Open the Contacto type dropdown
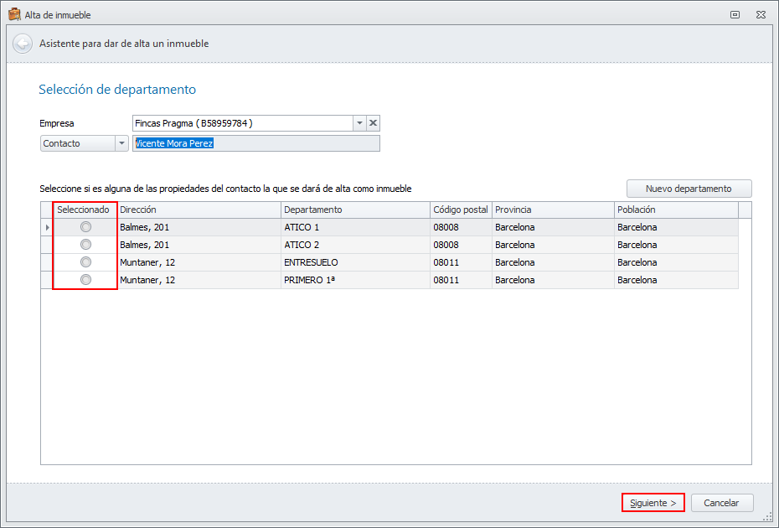The height and width of the screenshot is (528, 779). click(x=84, y=143)
